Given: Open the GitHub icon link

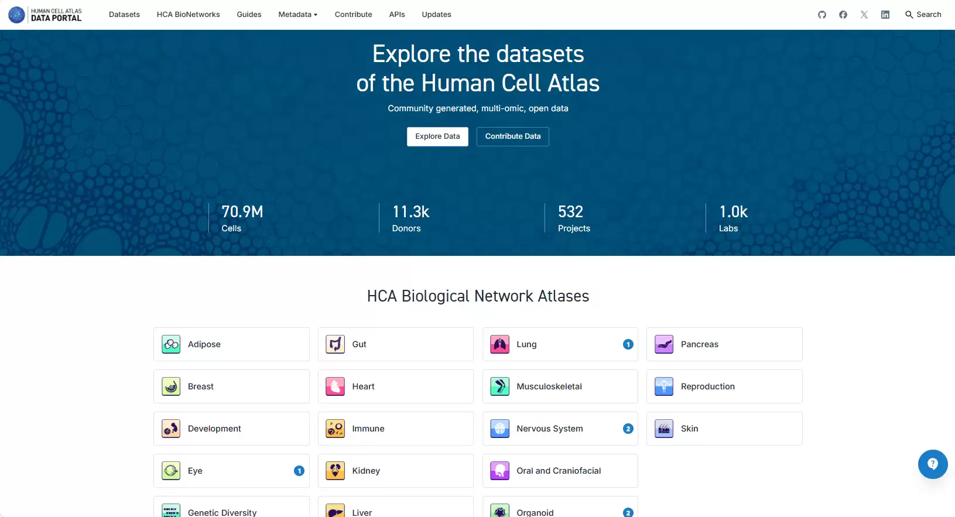Looking at the screenshot, I should pyautogui.click(x=822, y=15).
